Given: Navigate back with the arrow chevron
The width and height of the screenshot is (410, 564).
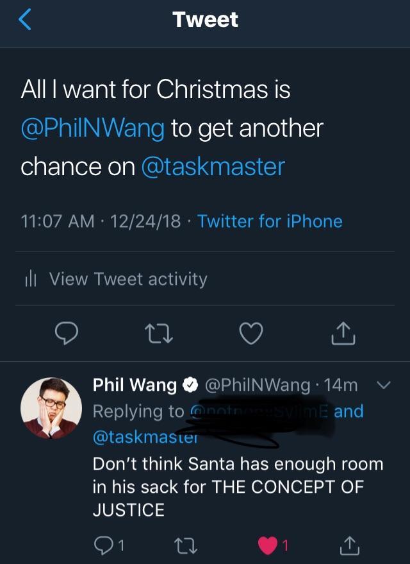Looking at the screenshot, I should click(x=23, y=19).
